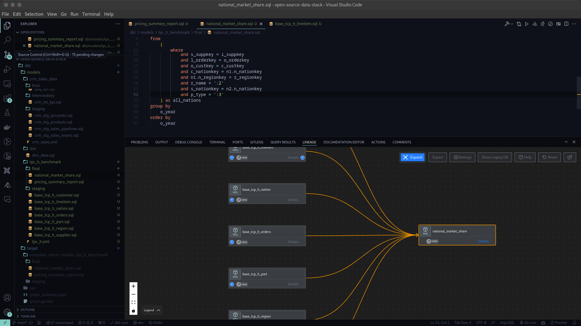Expand parents of base_tcp_h_nation node
The width and height of the screenshot is (581, 326).
[232, 200]
